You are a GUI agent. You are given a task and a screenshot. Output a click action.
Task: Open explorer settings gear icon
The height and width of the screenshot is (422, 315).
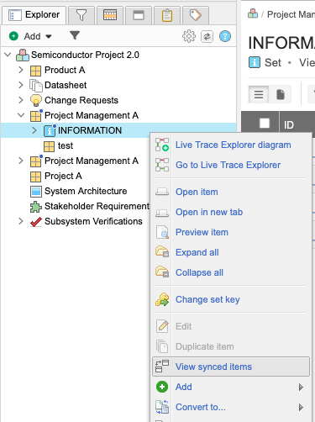coord(189,36)
